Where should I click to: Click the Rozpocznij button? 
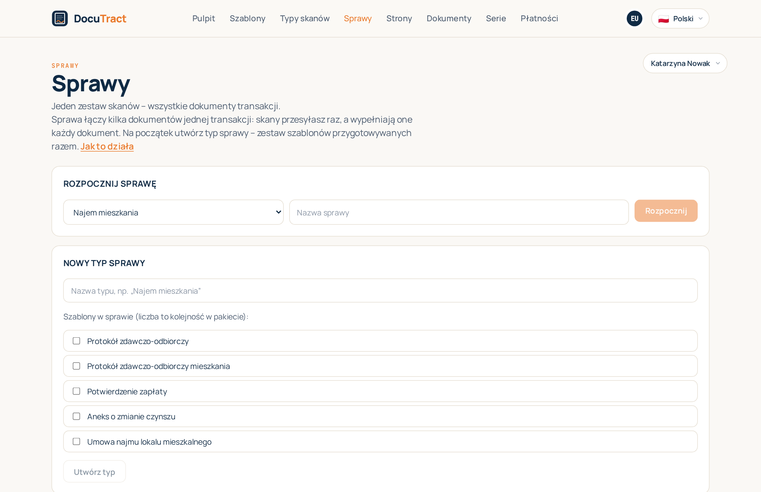coord(666,211)
